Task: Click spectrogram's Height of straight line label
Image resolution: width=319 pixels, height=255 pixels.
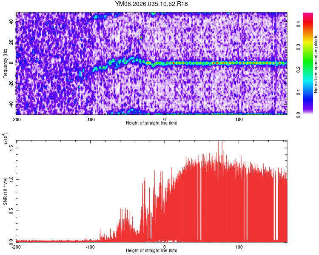Action: point(151,123)
